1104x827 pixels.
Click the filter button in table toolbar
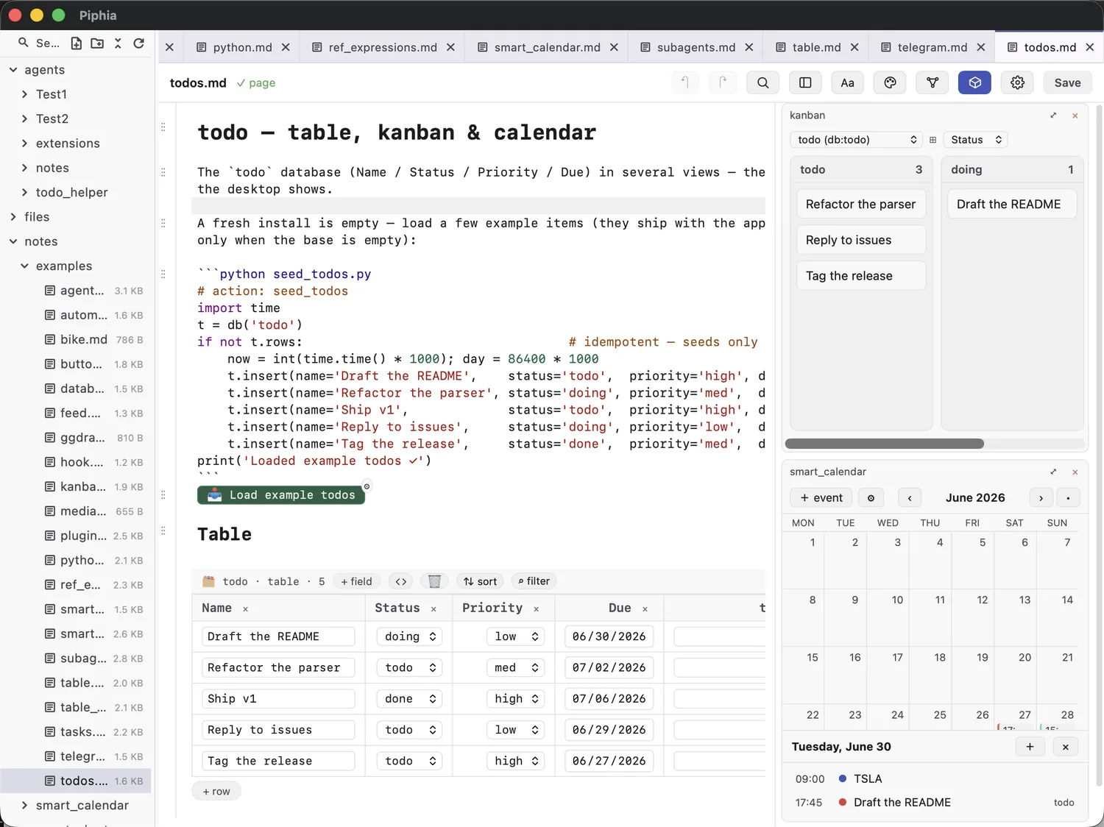534,581
